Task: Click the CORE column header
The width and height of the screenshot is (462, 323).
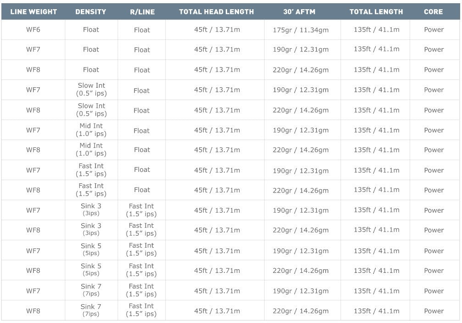Action: pos(434,12)
